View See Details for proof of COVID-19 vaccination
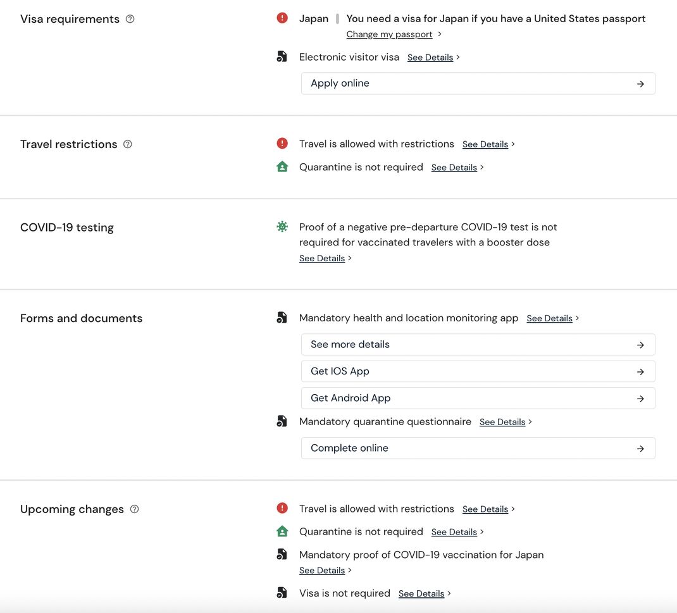 pos(322,570)
